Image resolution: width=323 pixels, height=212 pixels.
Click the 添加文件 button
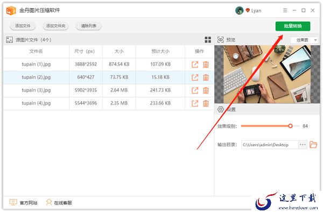coord(23,26)
